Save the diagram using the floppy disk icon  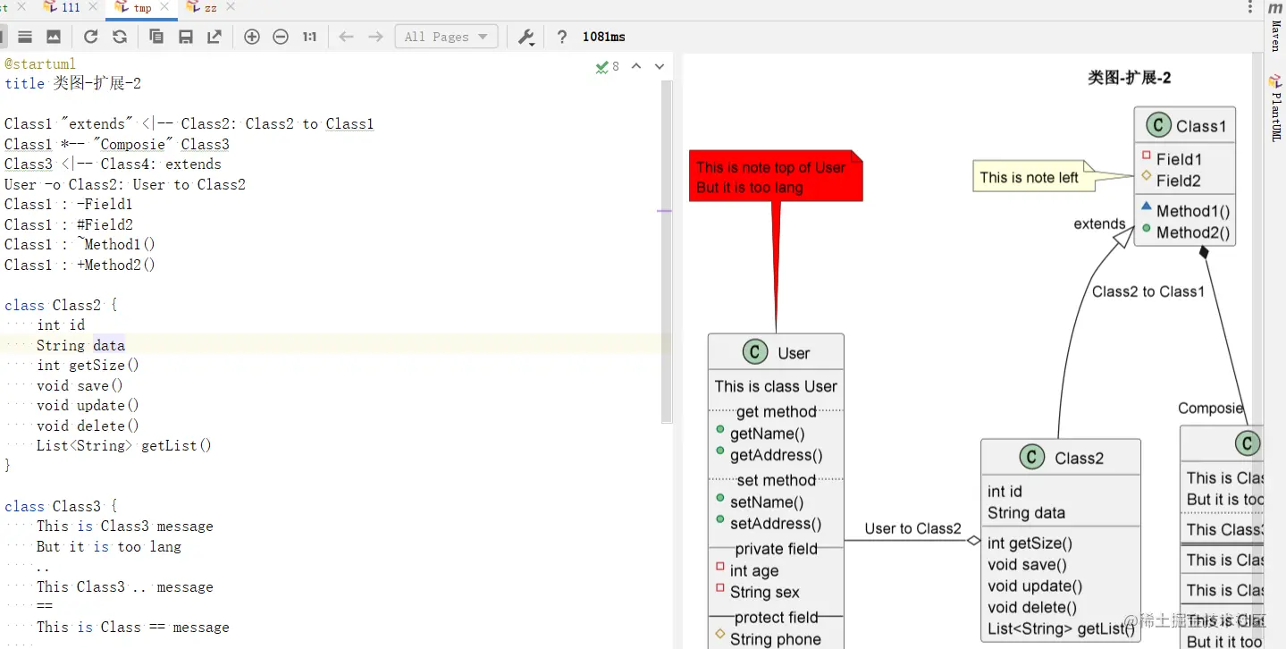pyautogui.click(x=186, y=37)
